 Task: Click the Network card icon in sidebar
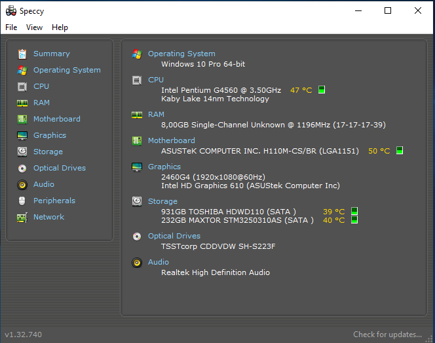pos(22,218)
